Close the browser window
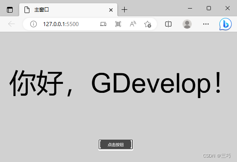Screen dimensions: 237x162 [x=228, y=8]
